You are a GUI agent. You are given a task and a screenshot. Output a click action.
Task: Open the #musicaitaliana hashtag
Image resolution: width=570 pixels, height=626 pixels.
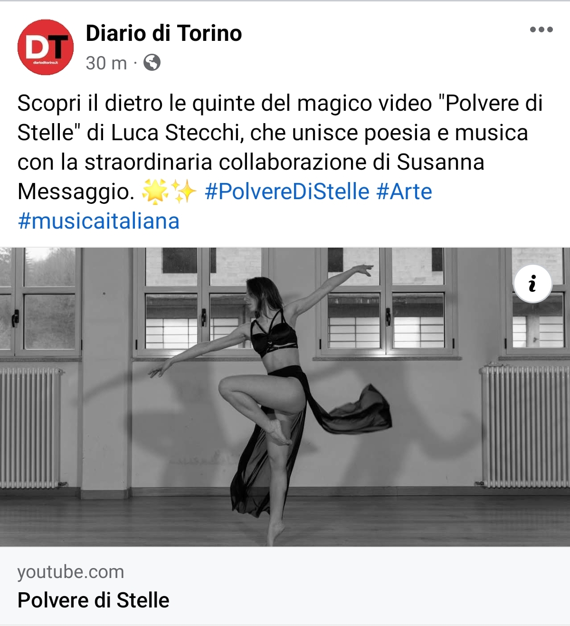(99, 222)
